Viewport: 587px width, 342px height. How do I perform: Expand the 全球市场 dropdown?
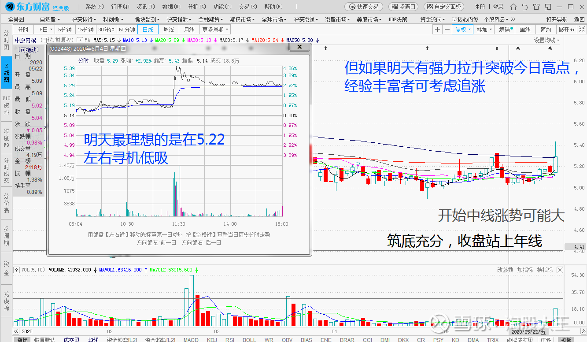tap(275, 19)
